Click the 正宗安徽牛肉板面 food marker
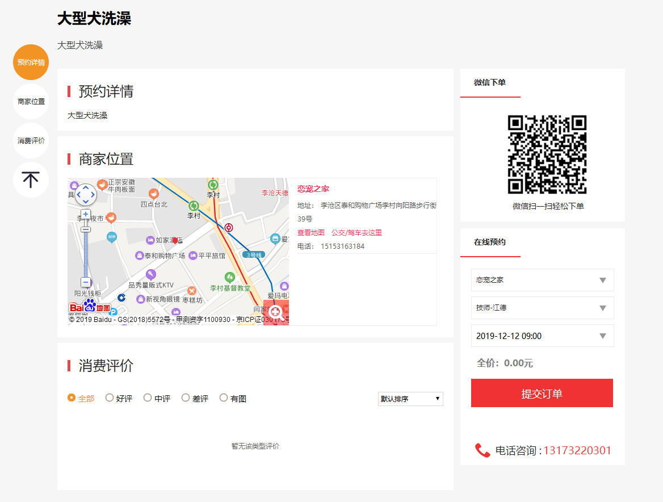 [102, 185]
